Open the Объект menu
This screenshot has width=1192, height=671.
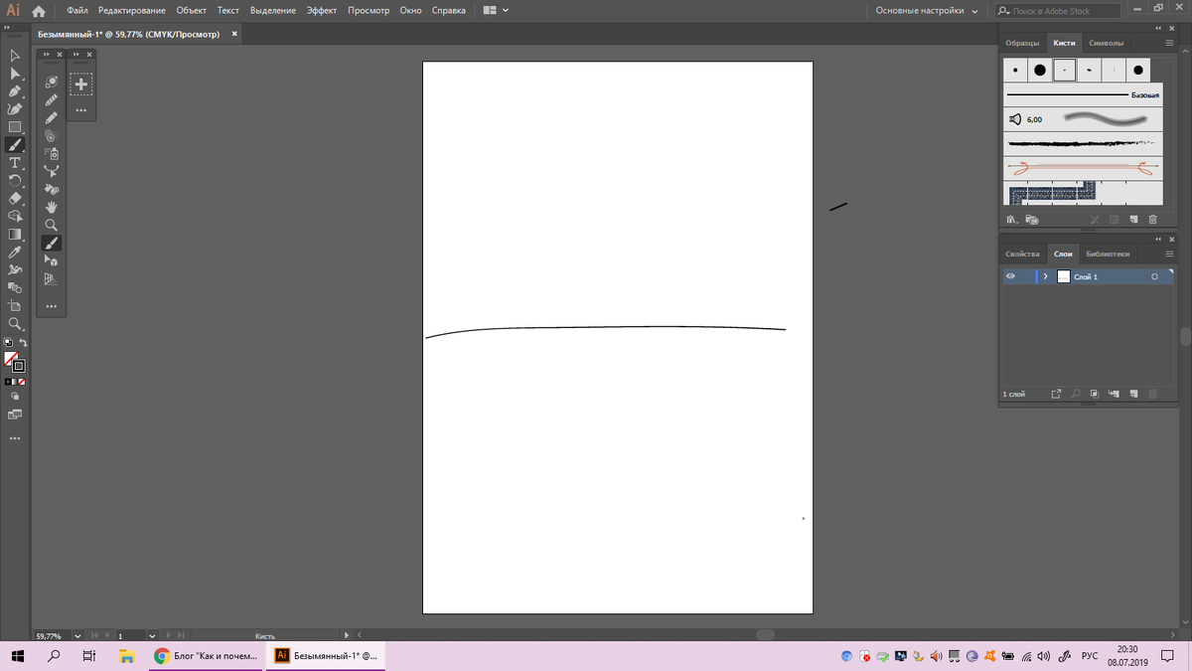(x=192, y=10)
